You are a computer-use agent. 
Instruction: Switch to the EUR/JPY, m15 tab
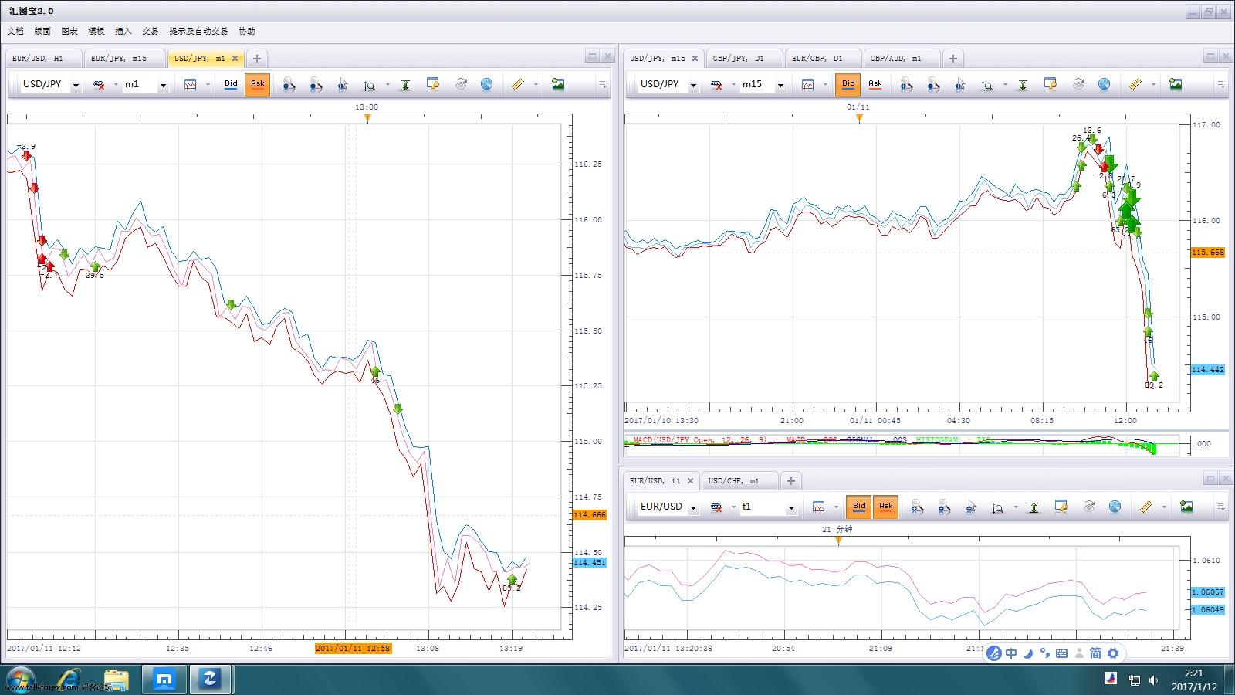tap(123, 59)
